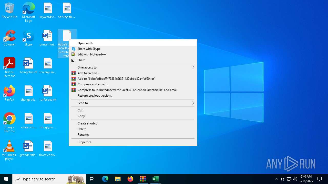Screen dimensions: 328x184
Task: Choose Compress and email... menu entry
Action: coord(133,84)
